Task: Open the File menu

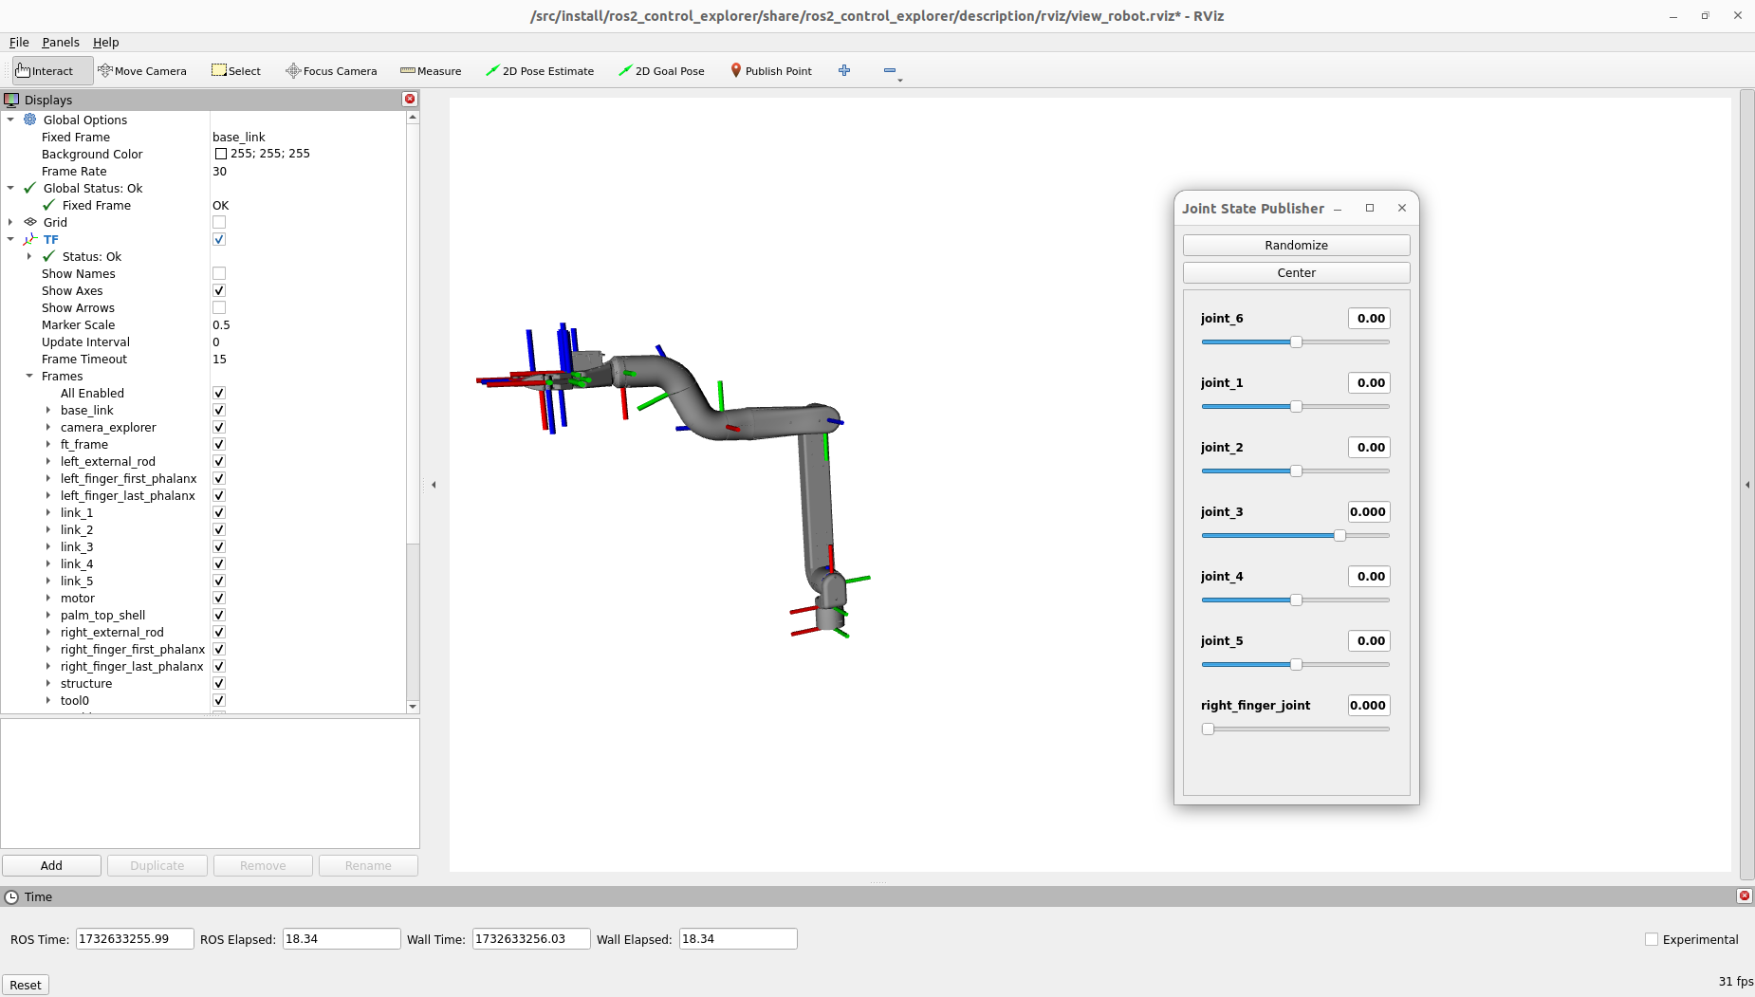Action: coord(19,43)
